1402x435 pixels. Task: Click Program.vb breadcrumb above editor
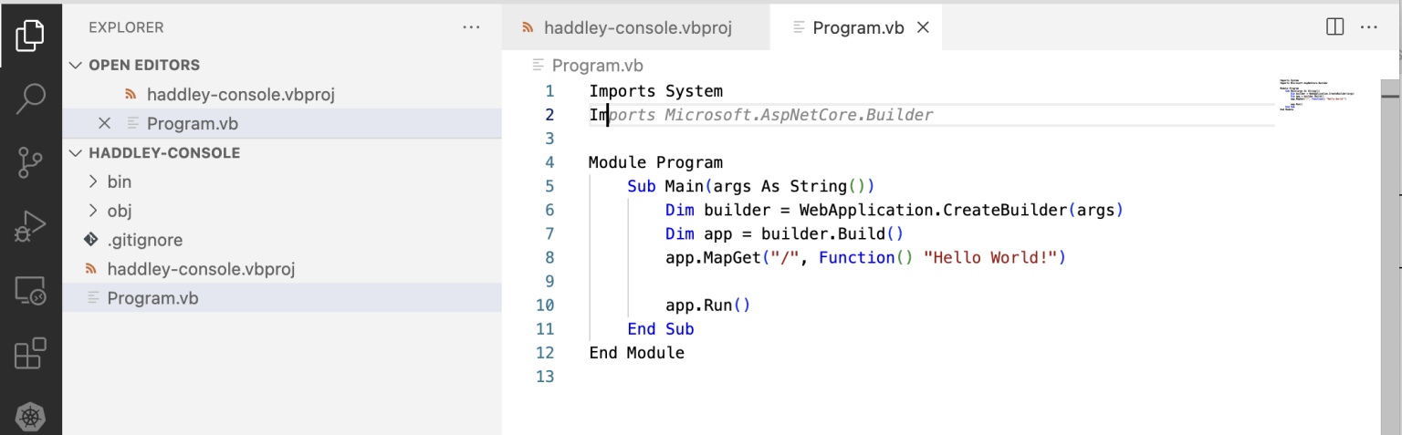tap(597, 66)
